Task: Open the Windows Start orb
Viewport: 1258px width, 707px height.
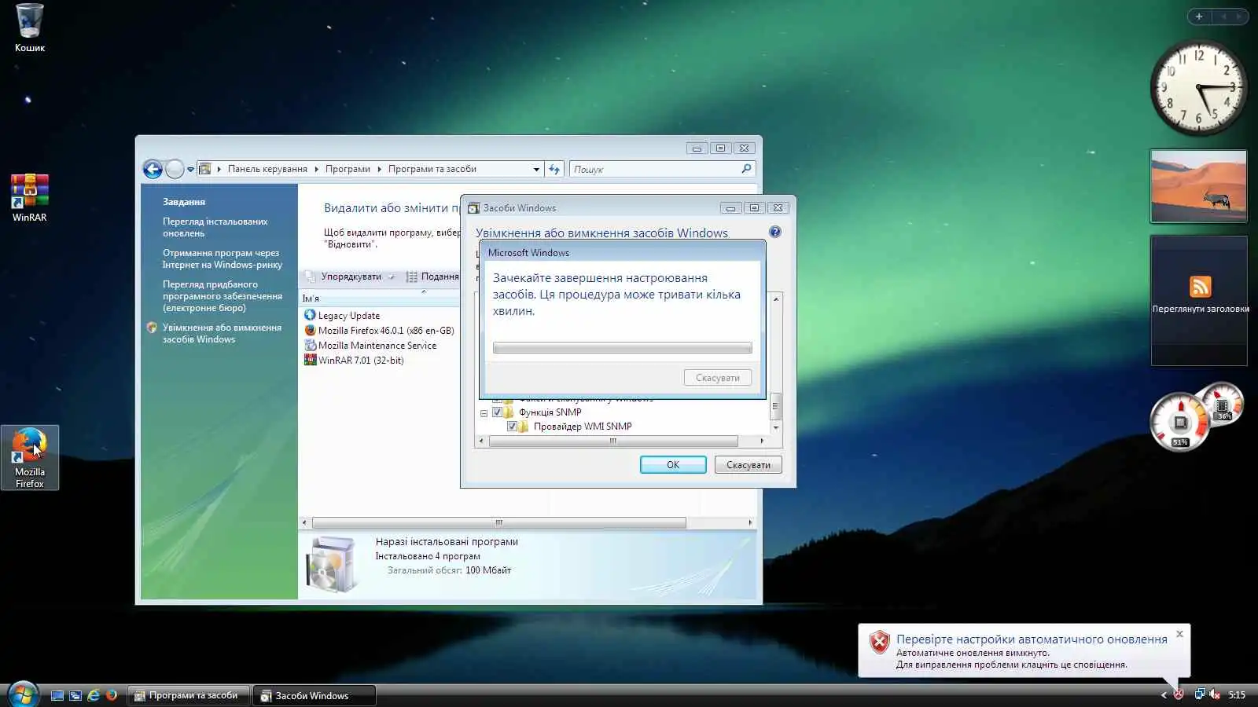Action: pyautogui.click(x=23, y=694)
